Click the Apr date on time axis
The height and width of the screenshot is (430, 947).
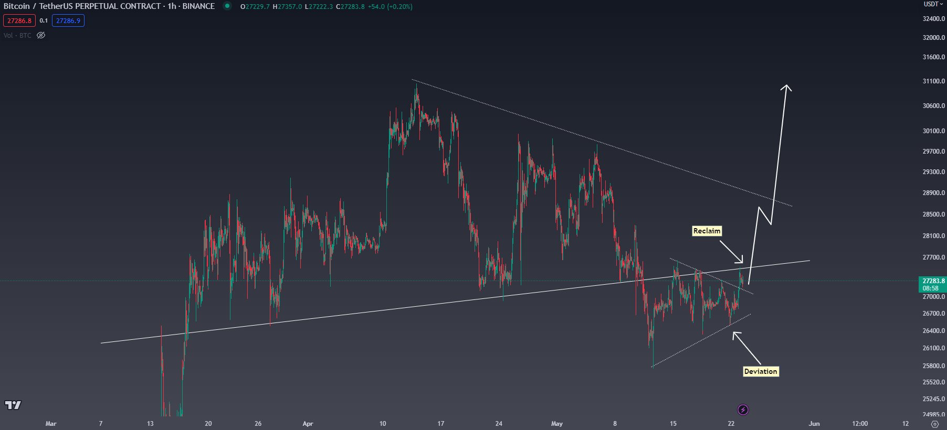pos(308,424)
